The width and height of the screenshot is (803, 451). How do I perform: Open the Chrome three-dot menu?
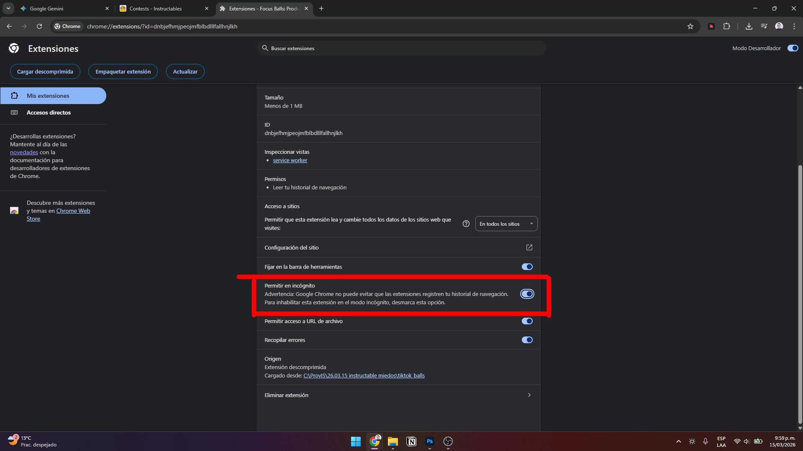(x=794, y=26)
